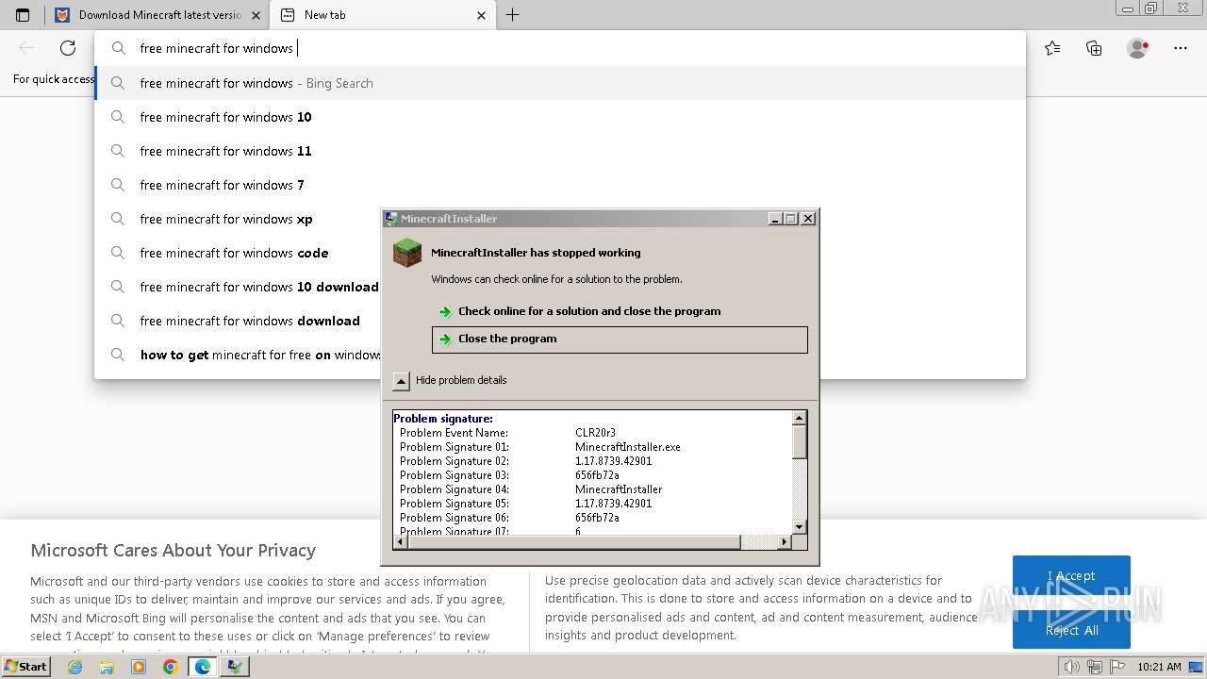The height and width of the screenshot is (679, 1207).
Task: Launch Internet Explorer from the taskbar
Action: click(75, 667)
